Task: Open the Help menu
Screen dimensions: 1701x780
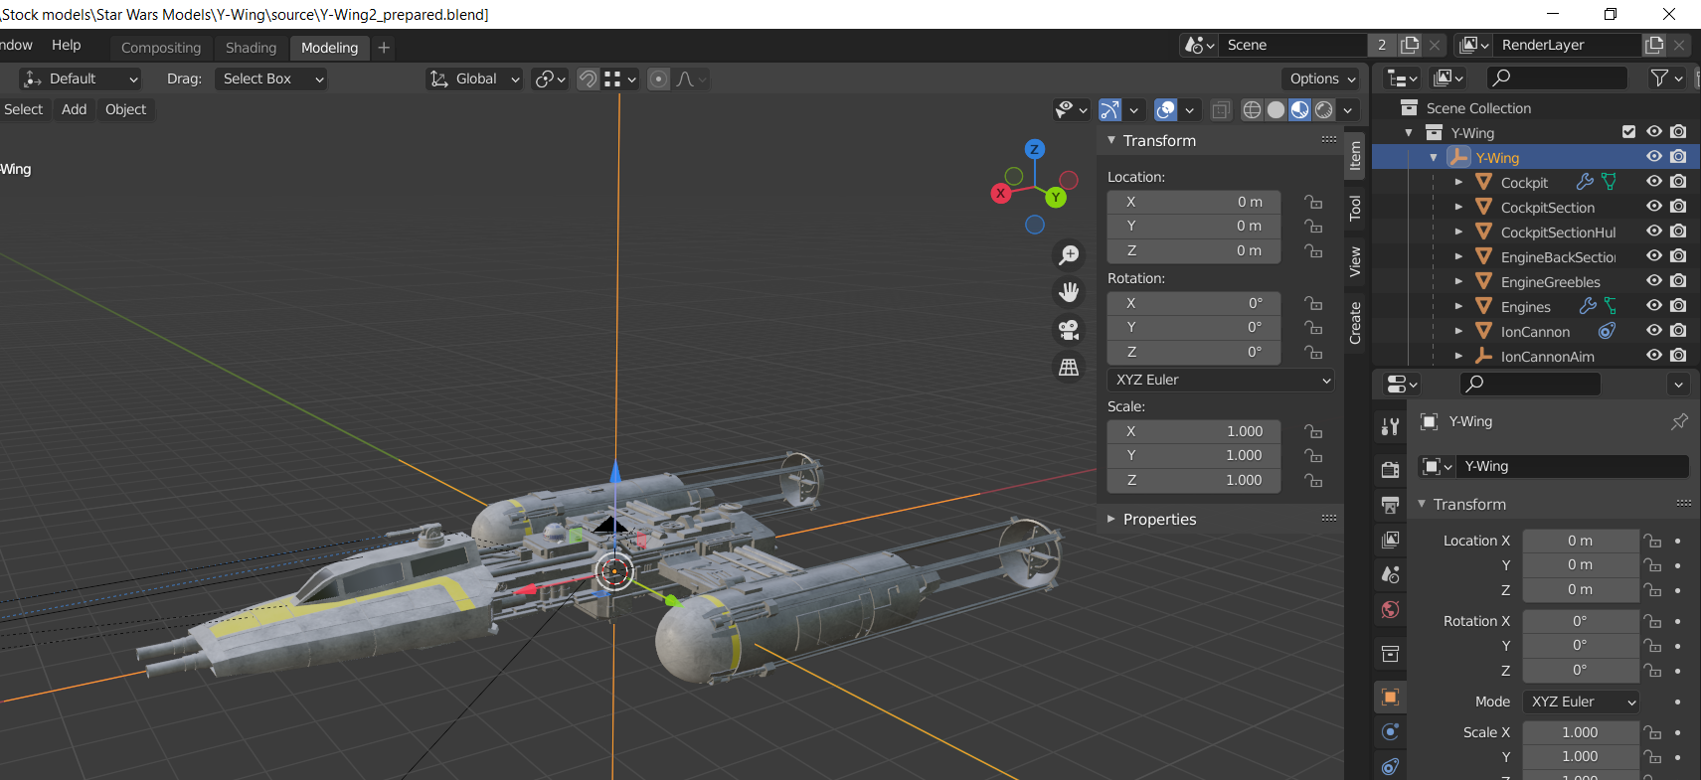Action: pyautogui.click(x=67, y=45)
